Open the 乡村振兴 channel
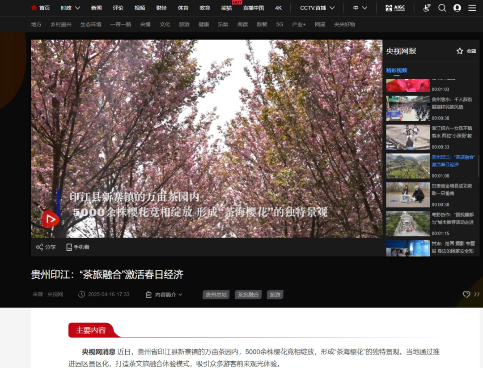 pos(61,24)
